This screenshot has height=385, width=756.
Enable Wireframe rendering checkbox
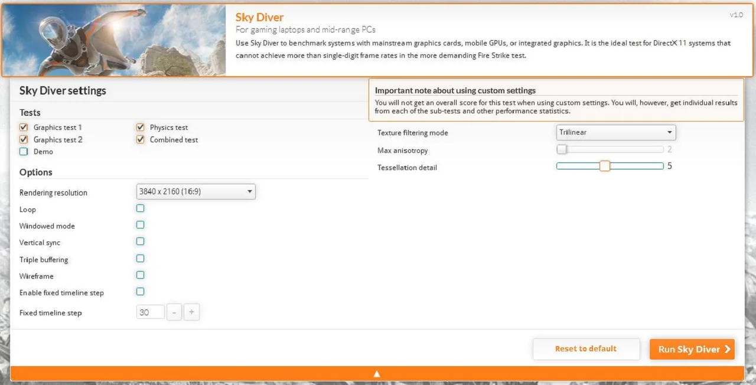pyautogui.click(x=140, y=275)
